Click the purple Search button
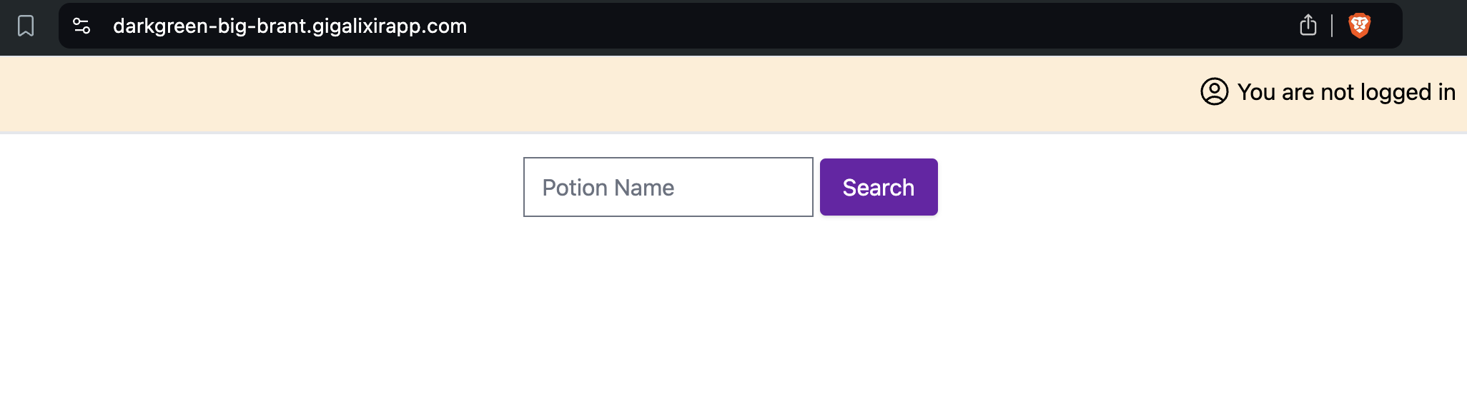The height and width of the screenshot is (414, 1467). click(x=879, y=187)
